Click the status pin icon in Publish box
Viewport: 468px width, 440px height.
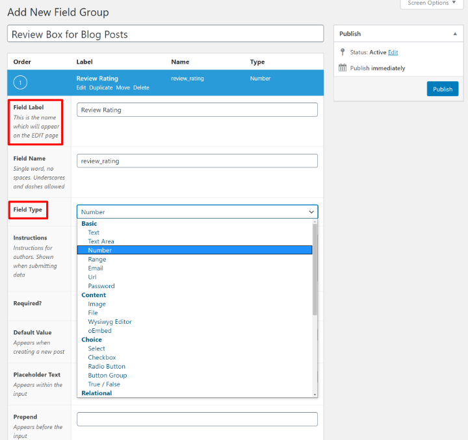[x=343, y=52]
